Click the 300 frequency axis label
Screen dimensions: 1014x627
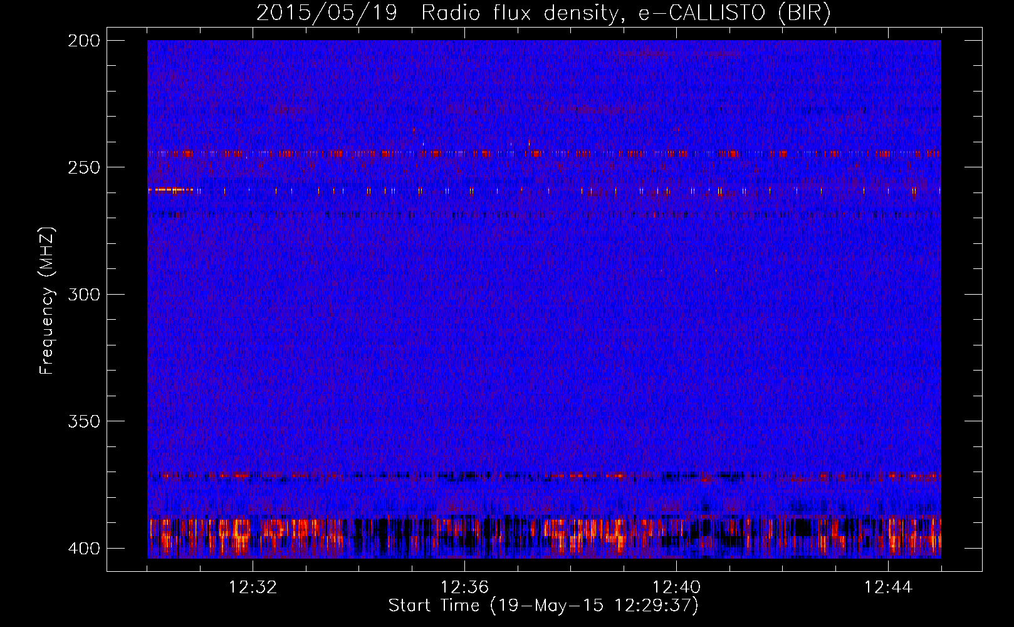(84, 294)
